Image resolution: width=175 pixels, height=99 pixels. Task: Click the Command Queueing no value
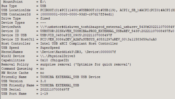(x=42, y=69)
